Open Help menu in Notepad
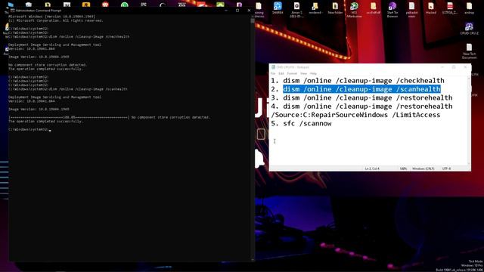This screenshot has width=484, height=272. [x=313, y=73]
